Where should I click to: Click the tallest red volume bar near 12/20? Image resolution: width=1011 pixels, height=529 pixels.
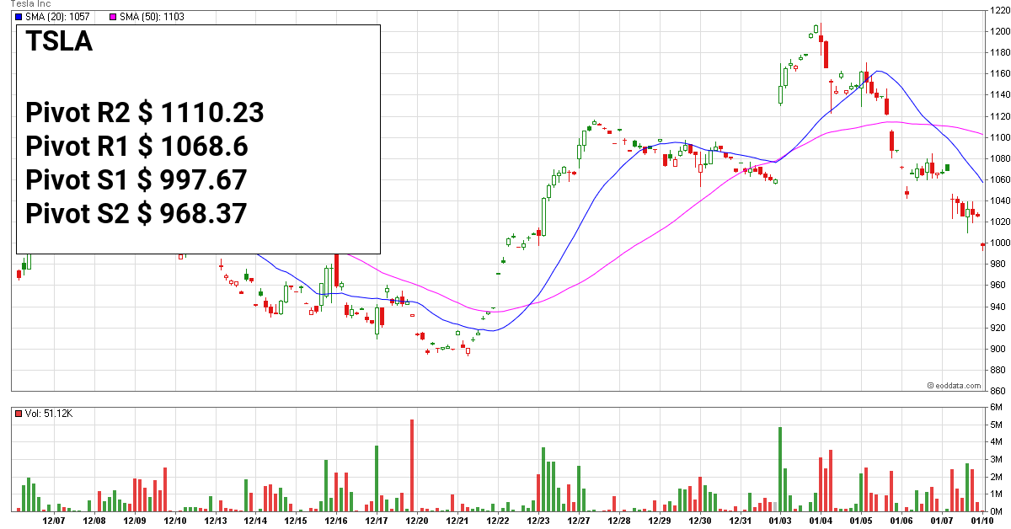(x=412, y=466)
